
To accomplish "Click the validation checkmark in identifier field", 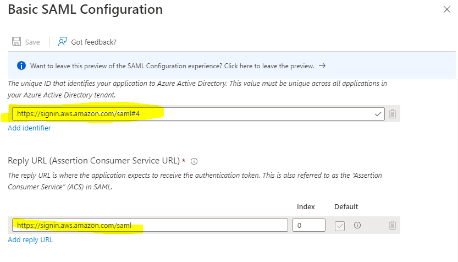I will click(378, 114).
